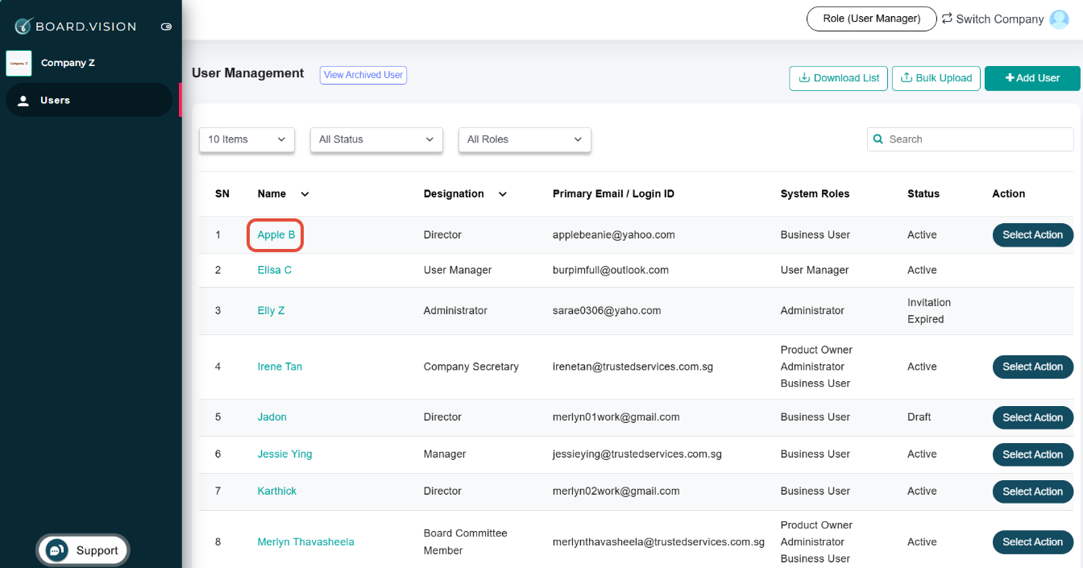
Task: Click the search magnifier icon
Action: 878,139
